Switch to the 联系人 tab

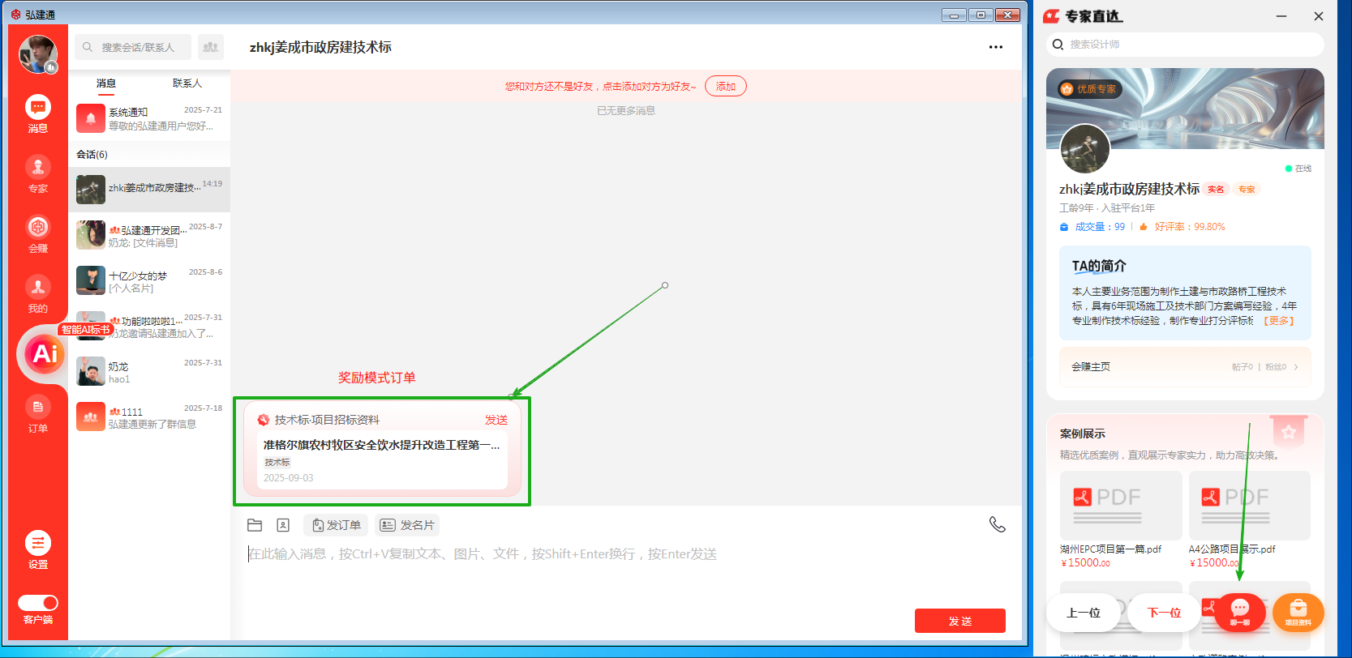tap(187, 83)
